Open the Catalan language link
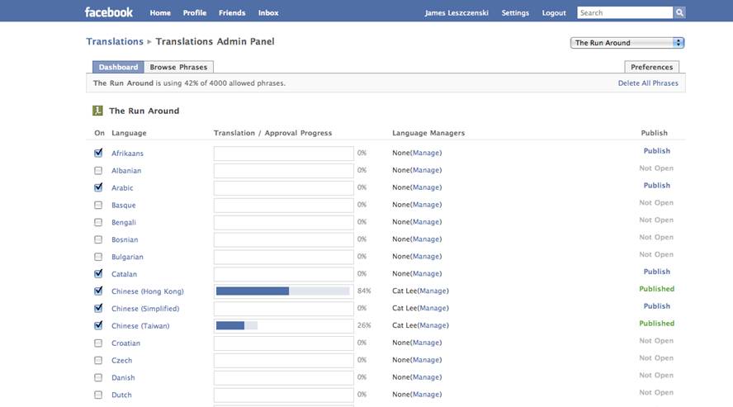 [x=125, y=274]
